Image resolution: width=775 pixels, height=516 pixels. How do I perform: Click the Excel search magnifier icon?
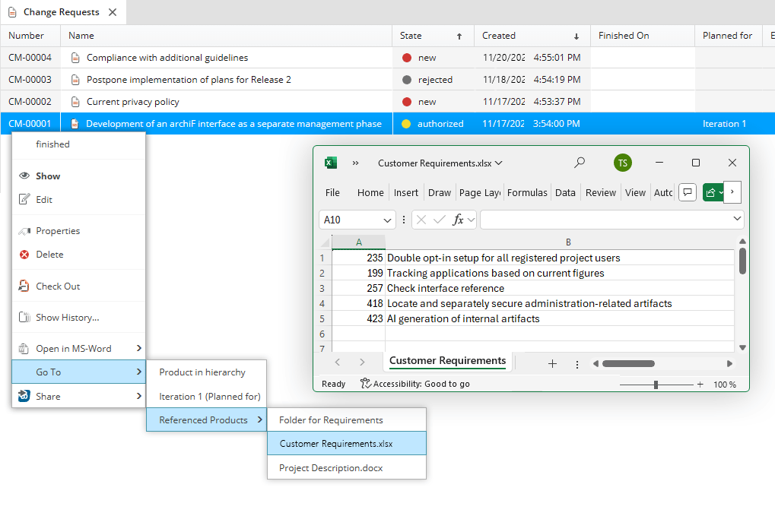tap(580, 163)
